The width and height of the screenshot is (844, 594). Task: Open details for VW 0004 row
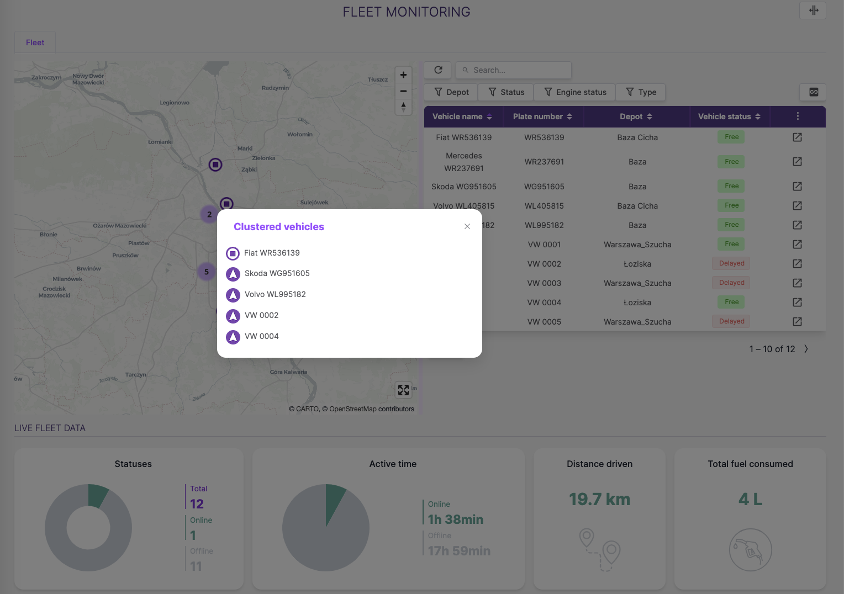click(797, 303)
